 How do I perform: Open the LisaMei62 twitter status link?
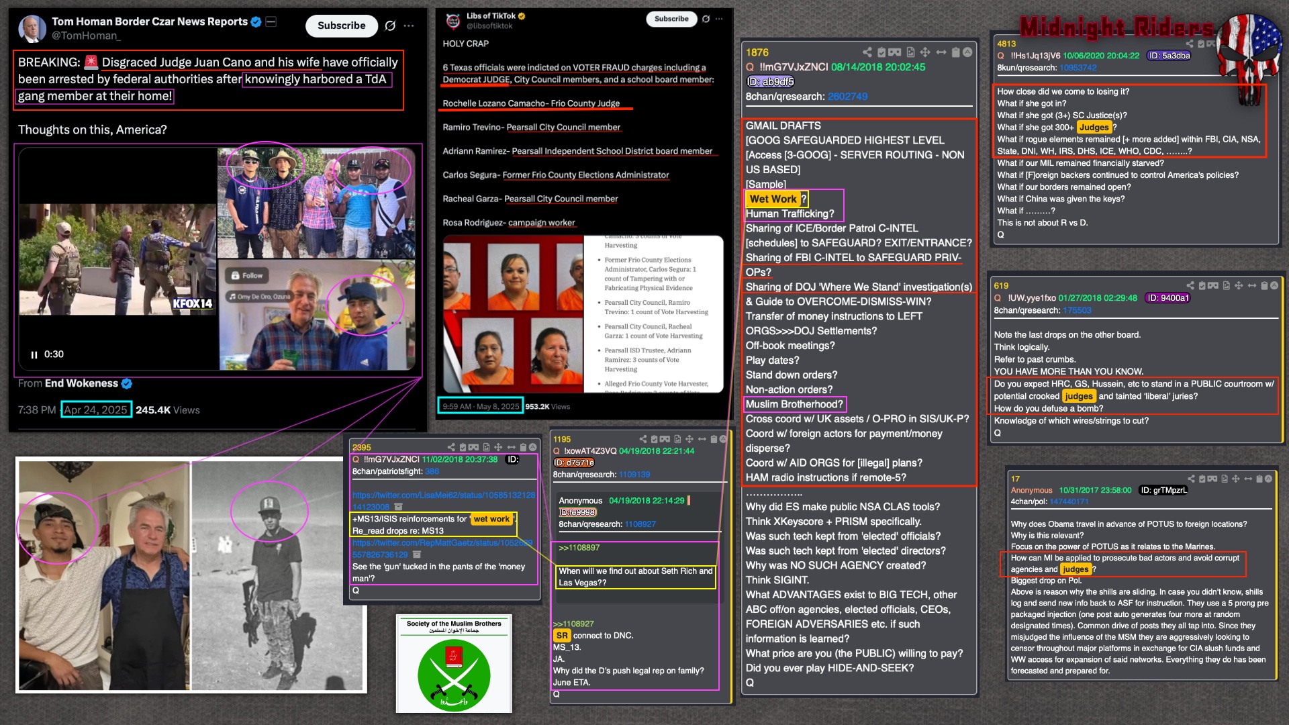coord(444,501)
